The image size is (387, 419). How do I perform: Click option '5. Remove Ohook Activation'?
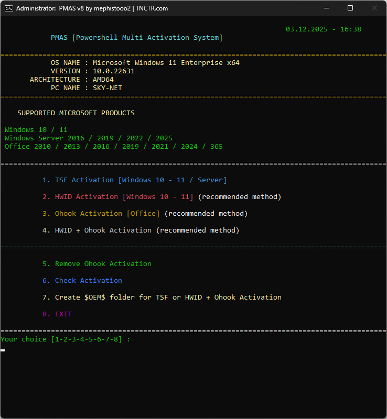[x=97, y=264]
